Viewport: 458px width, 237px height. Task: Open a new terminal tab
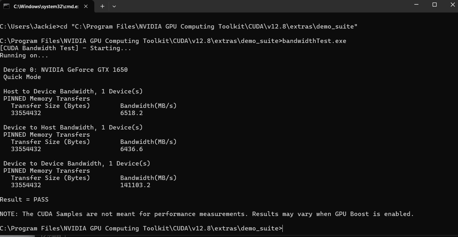coord(102,6)
